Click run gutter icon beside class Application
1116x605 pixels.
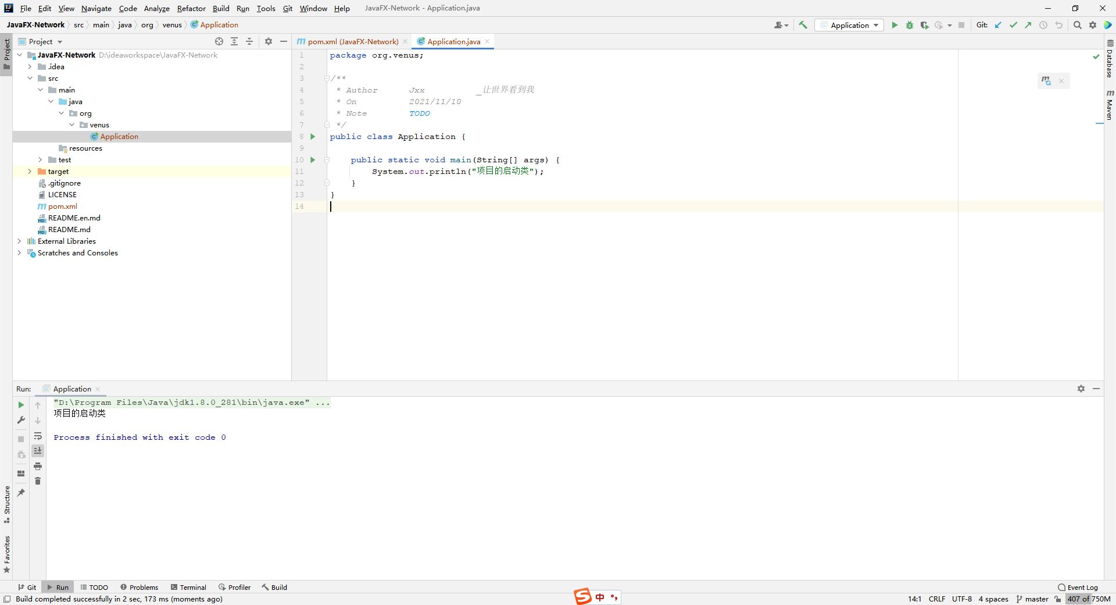313,137
